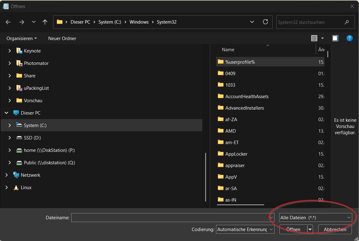Viewport: 359px width, 241px height.
Task: Refresh the System32 folder view
Action: pyautogui.click(x=265, y=22)
